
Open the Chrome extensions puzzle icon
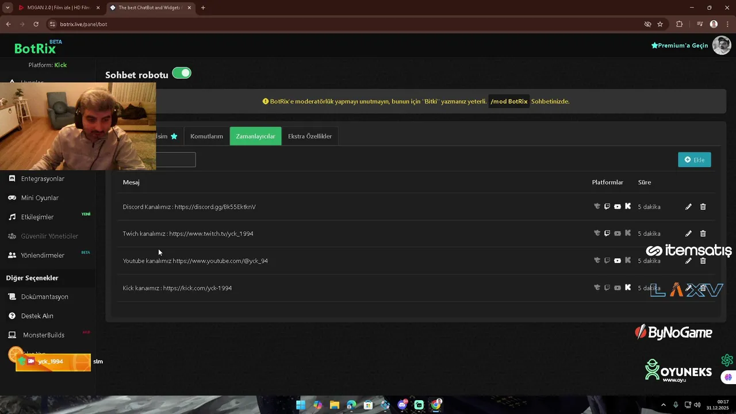tap(680, 24)
